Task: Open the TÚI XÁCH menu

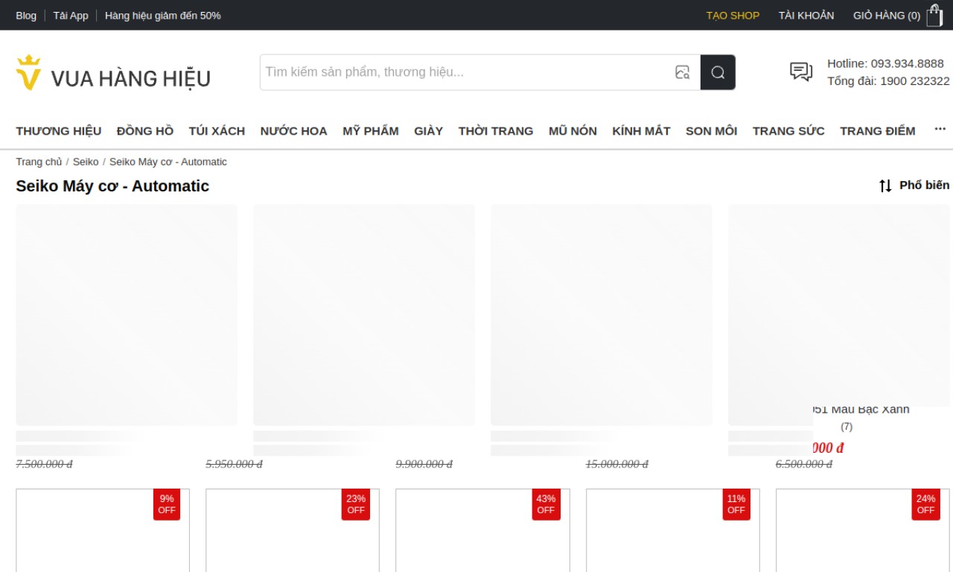Action: (x=217, y=131)
